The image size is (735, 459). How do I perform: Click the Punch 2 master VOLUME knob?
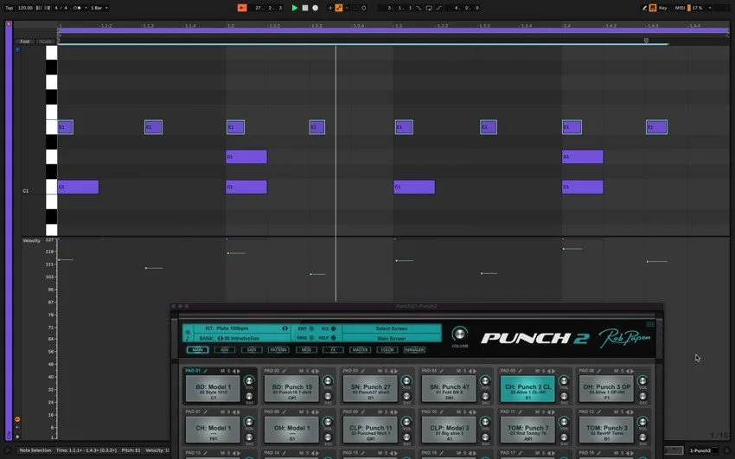(460, 334)
